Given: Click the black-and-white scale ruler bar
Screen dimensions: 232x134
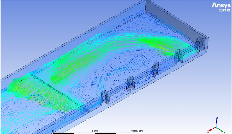Looking at the screenshot, I should click(x=95, y=133).
